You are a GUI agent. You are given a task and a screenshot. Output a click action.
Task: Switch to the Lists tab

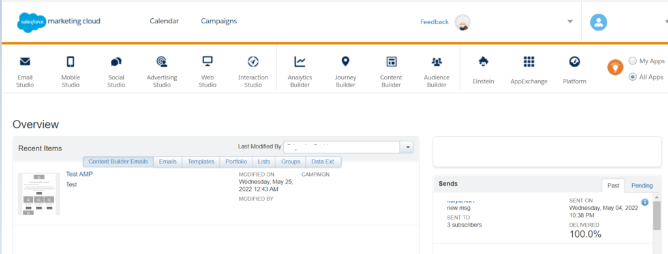264,162
